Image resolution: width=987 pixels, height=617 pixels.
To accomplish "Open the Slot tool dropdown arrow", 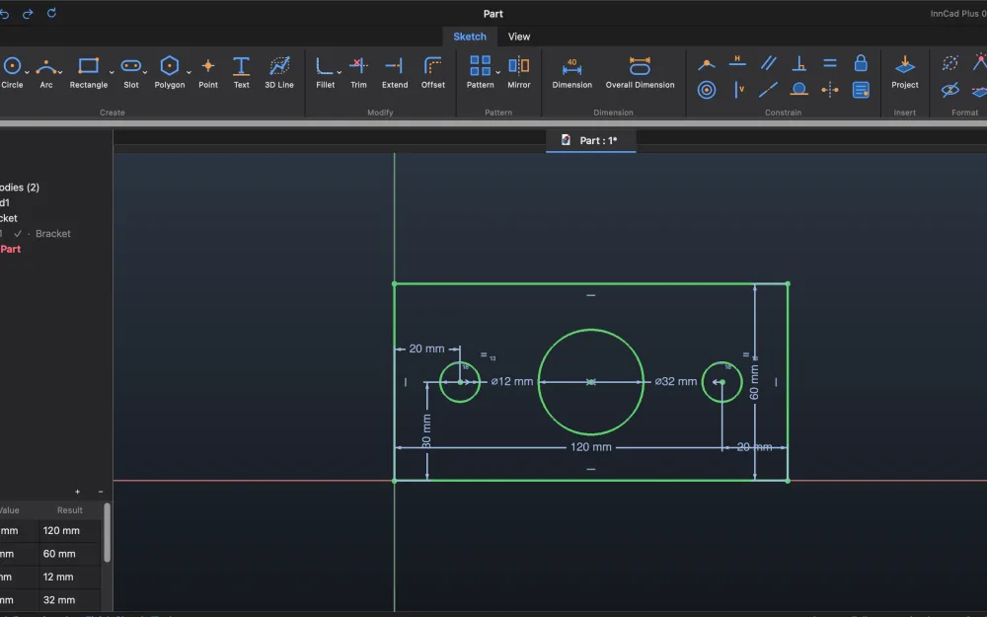I will 145,72.
